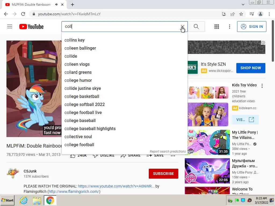This screenshot has height=206, width=275.
Task: Click the Double Rainboom video player
Action: pyautogui.click(x=34, y=89)
